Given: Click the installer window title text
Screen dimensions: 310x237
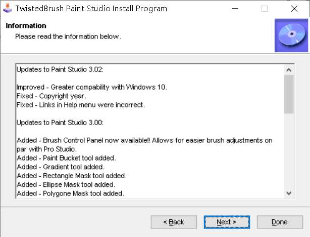Looking at the screenshot, I should click(91, 9).
